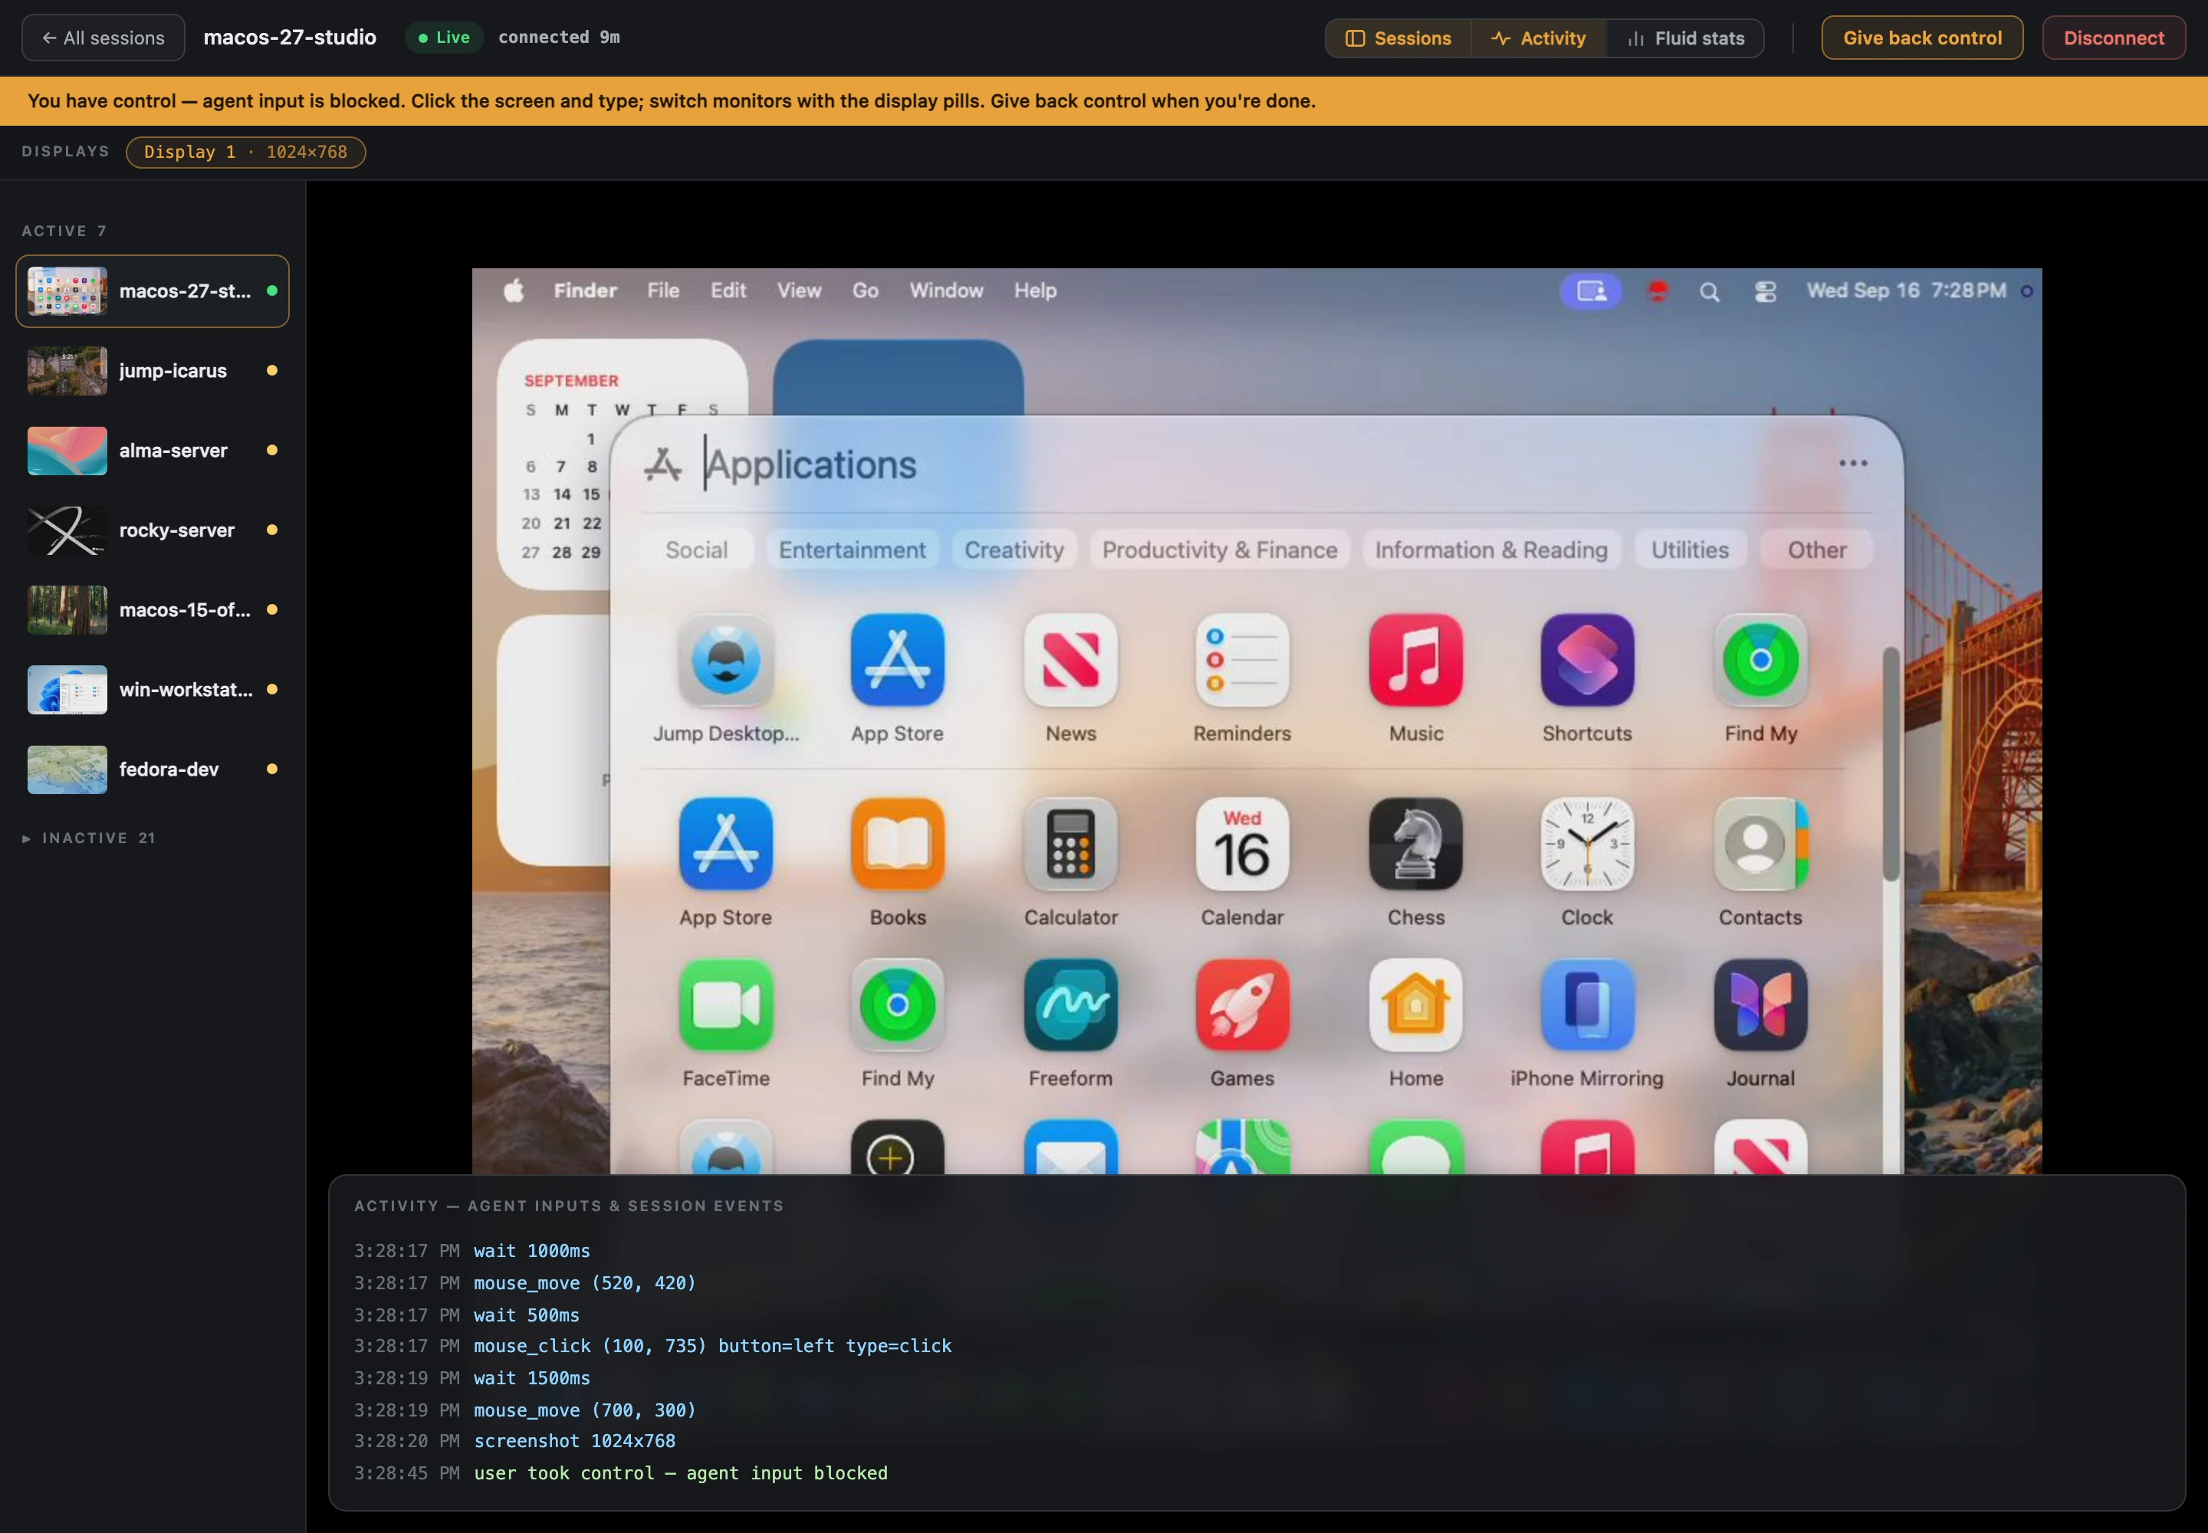Click Give back control button
The height and width of the screenshot is (1533, 2208).
[1922, 38]
